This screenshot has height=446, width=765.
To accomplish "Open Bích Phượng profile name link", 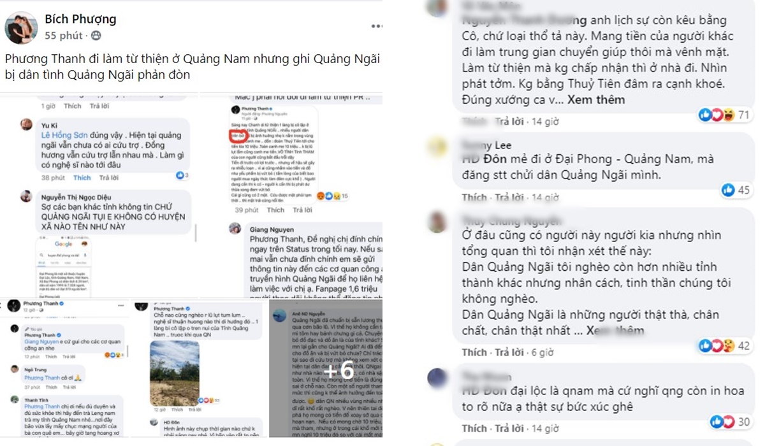I will point(80,19).
